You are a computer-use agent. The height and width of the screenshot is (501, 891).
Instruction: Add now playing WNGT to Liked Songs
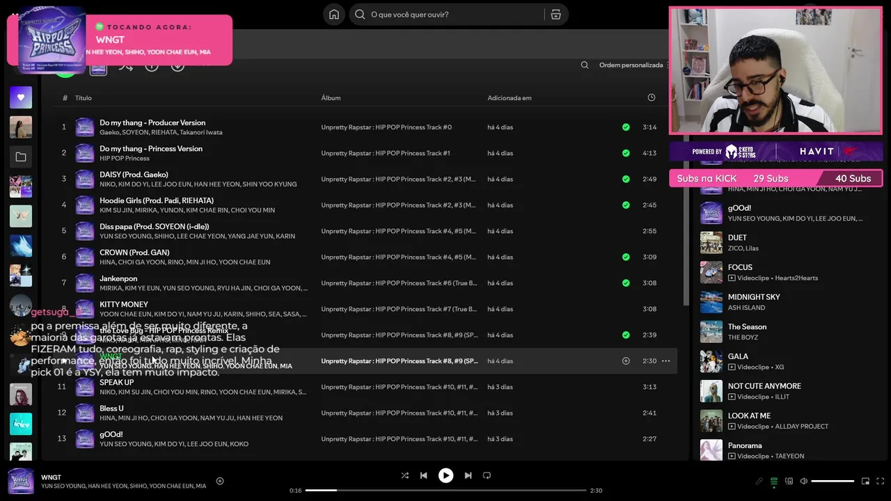(x=220, y=481)
